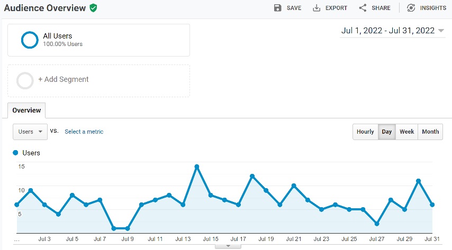Viewport: 452px width, 250px height.
Task: Click the All Users segment box
Action: coord(98,40)
